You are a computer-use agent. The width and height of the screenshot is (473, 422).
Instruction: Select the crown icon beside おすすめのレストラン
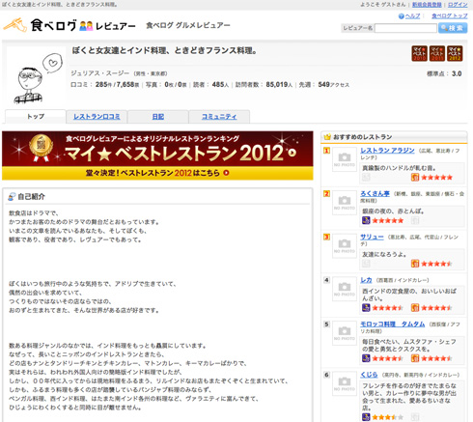coord(327,137)
